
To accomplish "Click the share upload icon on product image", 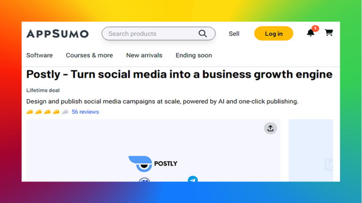I will [x=271, y=128].
